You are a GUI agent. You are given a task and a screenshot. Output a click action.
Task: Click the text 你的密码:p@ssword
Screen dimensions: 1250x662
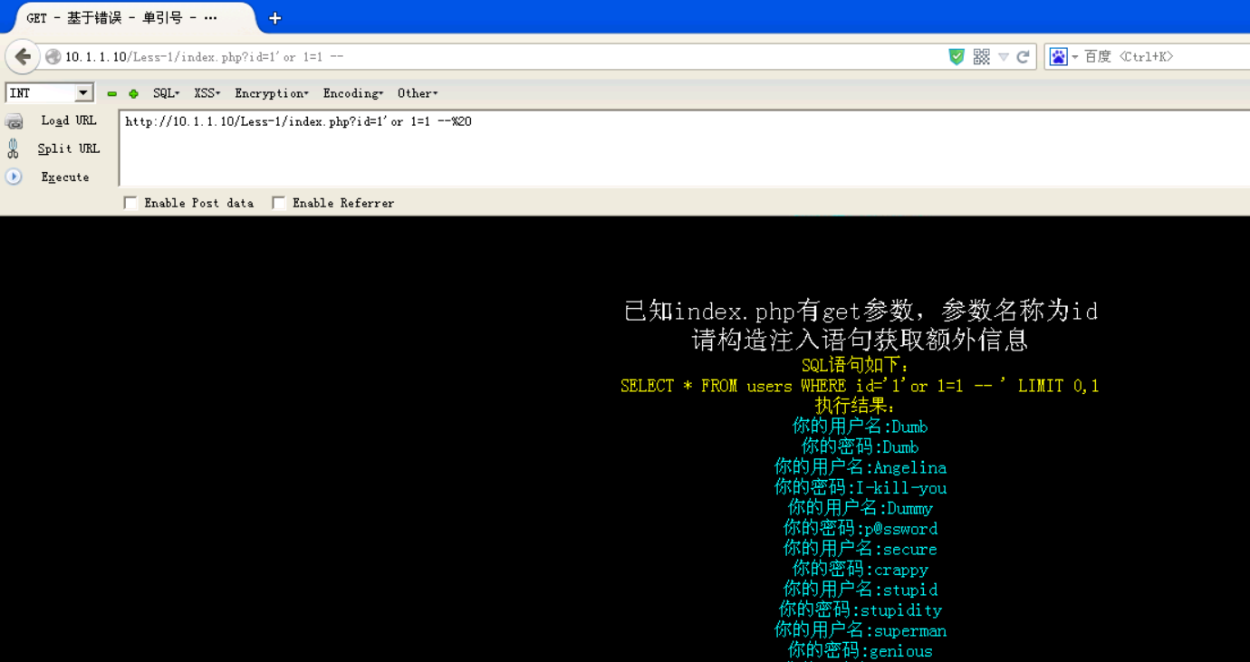coord(860,529)
